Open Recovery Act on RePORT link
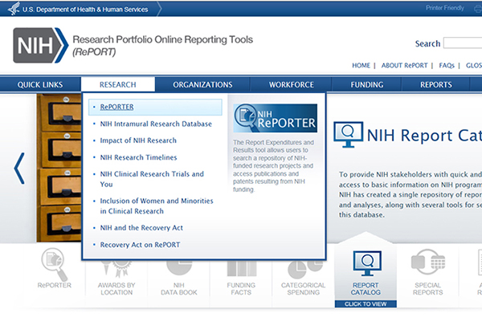The image size is (482, 317). [140, 245]
